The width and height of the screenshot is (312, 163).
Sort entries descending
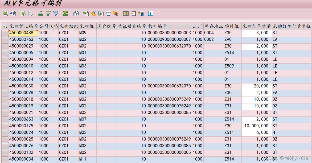[48, 14]
